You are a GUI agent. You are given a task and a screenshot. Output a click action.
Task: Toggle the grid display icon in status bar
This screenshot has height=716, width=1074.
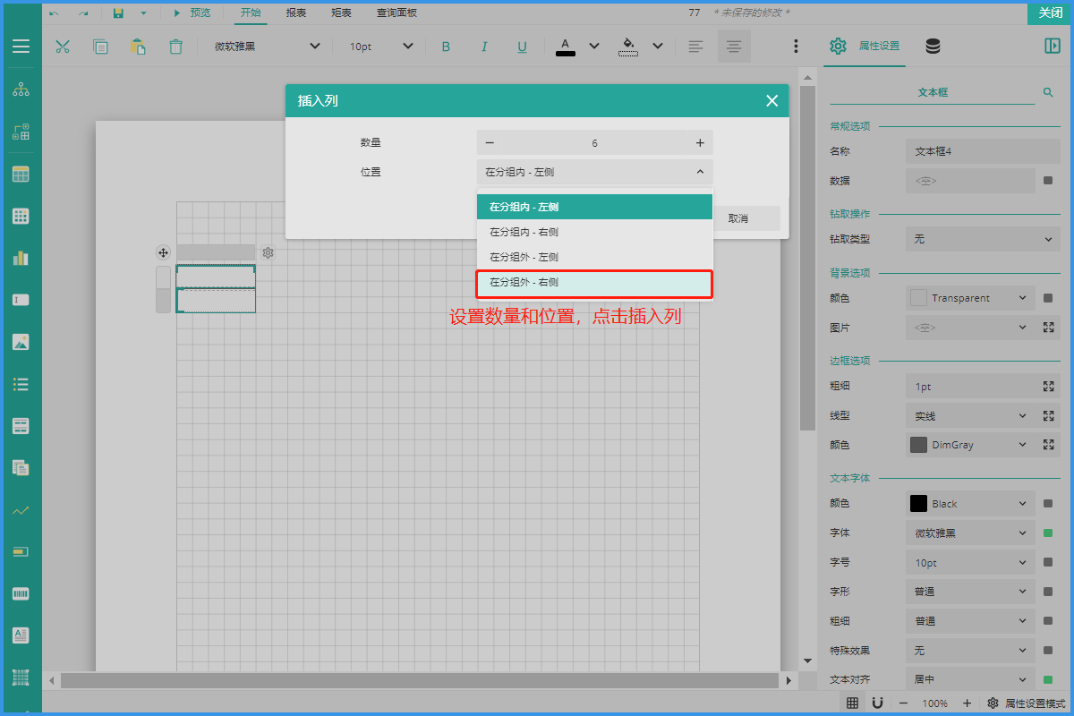pyautogui.click(x=853, y=703)
